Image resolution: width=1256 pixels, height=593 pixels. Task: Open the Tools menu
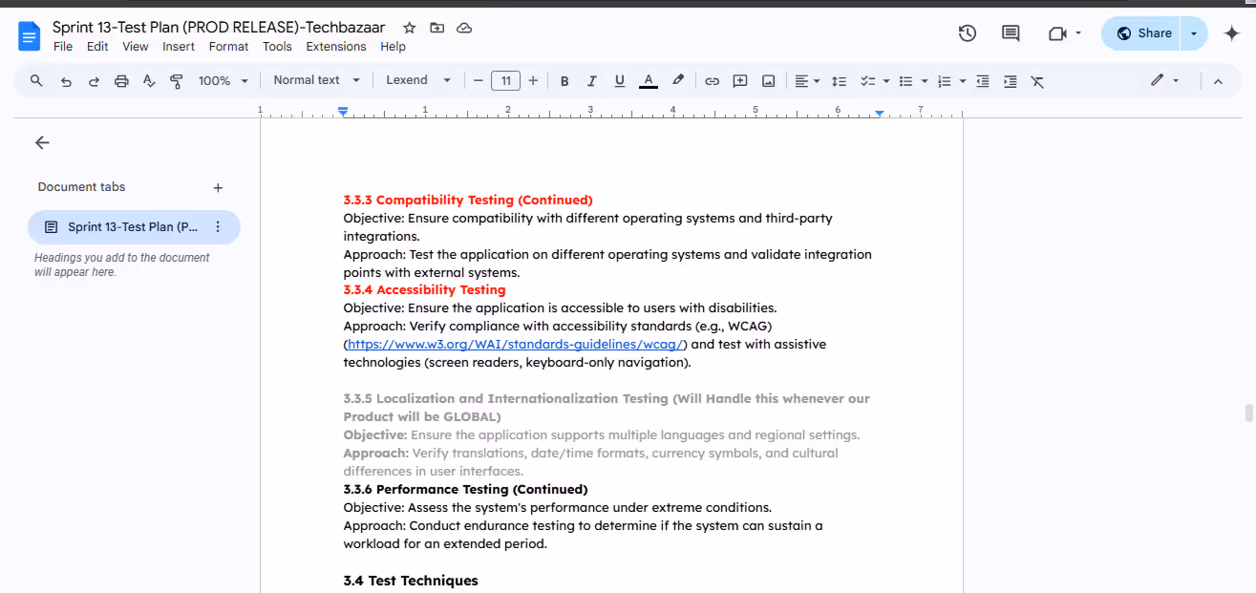(x=277, y=47)
